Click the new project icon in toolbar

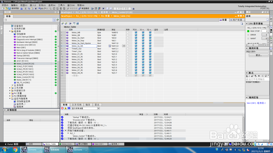pyautogui.click(x=3, y=8)
